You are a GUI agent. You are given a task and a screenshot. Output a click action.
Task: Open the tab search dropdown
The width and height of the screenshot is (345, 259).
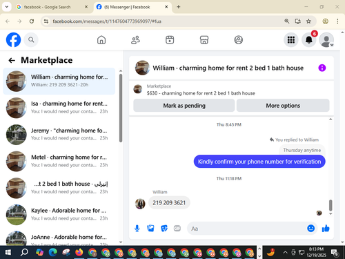7,7
